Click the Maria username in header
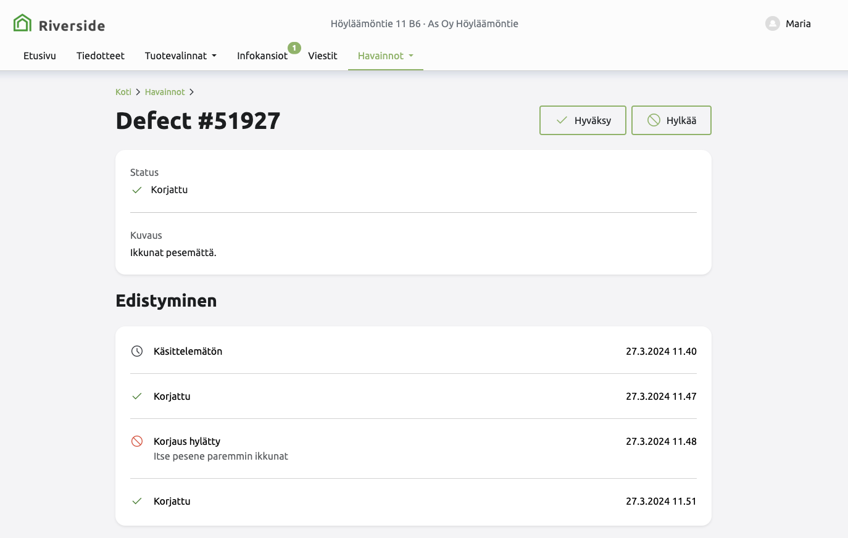The height and width of the screenshot is (538, 848). click(x=798, y=23)
